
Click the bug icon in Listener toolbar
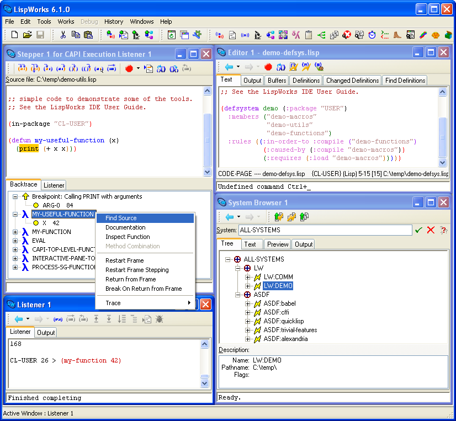(160, 319)
